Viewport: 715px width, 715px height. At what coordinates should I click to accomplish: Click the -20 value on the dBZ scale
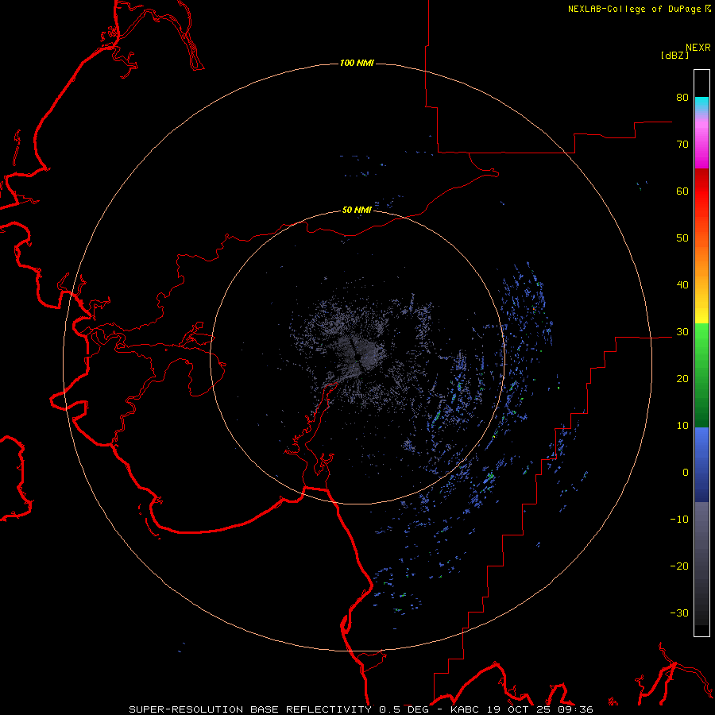679,566
